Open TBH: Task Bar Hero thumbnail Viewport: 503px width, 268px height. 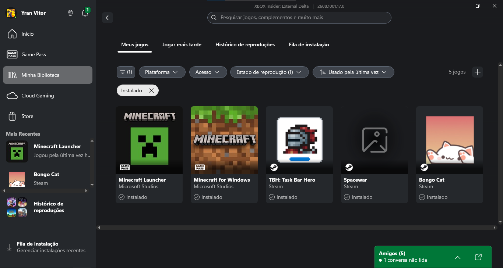299,140
